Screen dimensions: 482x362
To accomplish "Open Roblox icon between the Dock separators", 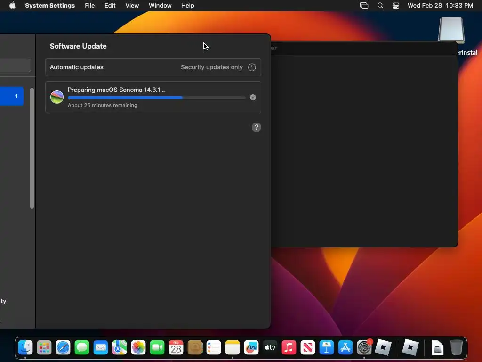I will 410,348.
